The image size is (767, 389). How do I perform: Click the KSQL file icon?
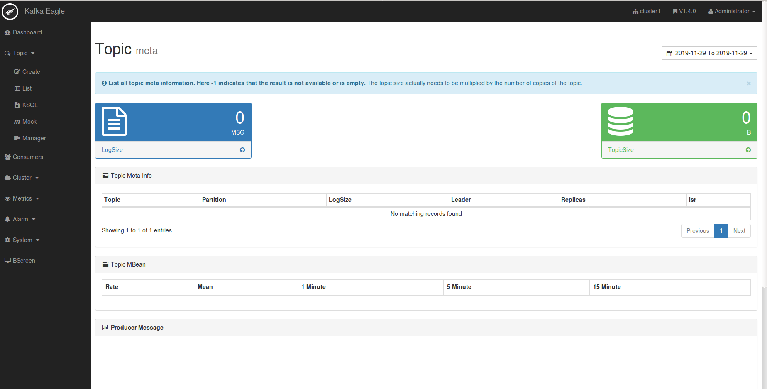tap(17, 105)
